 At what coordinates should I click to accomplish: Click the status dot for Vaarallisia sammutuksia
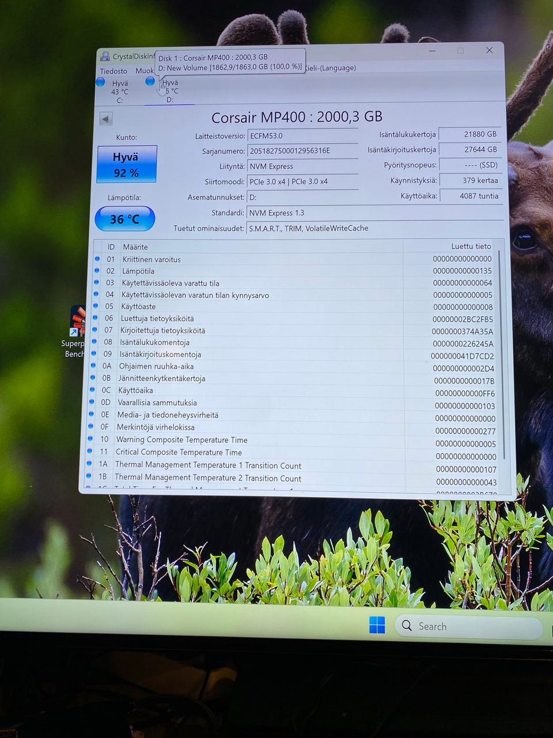tap(92, 402)
